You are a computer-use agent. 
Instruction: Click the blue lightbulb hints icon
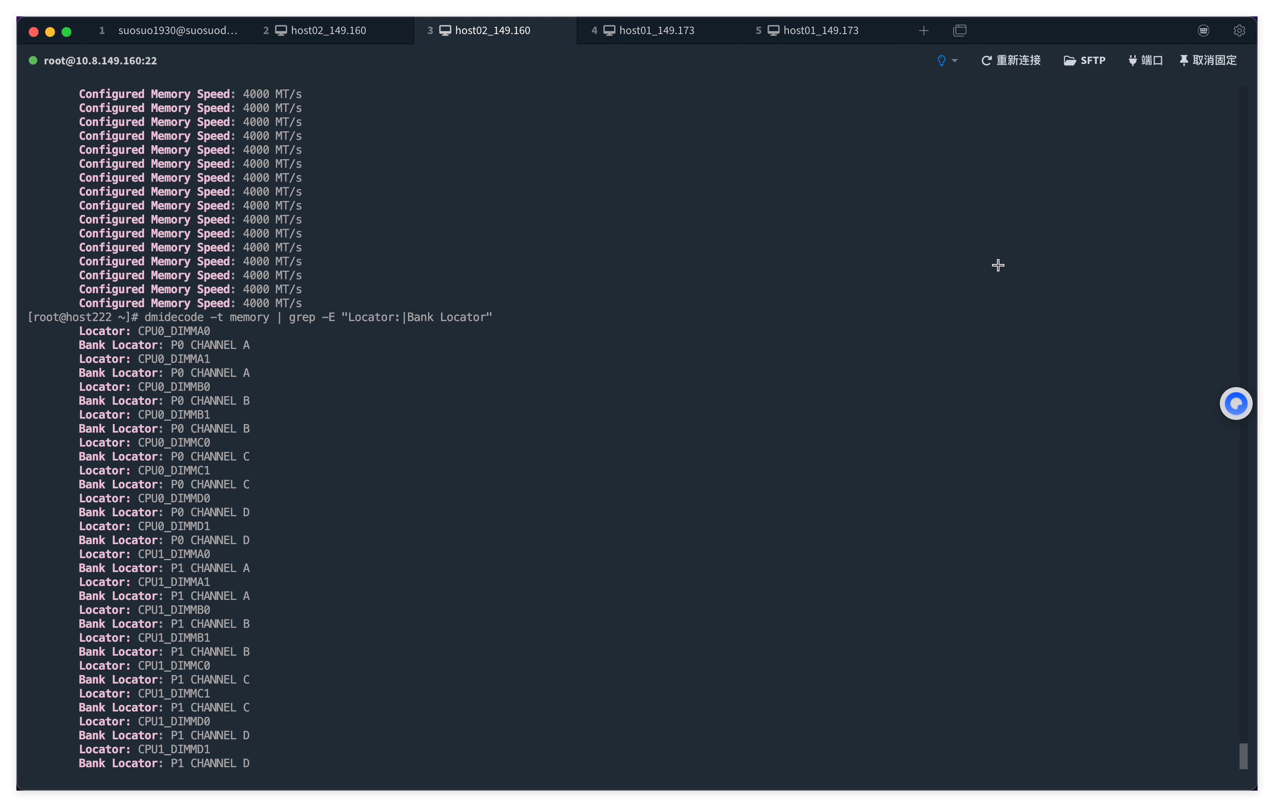[941, 60]
